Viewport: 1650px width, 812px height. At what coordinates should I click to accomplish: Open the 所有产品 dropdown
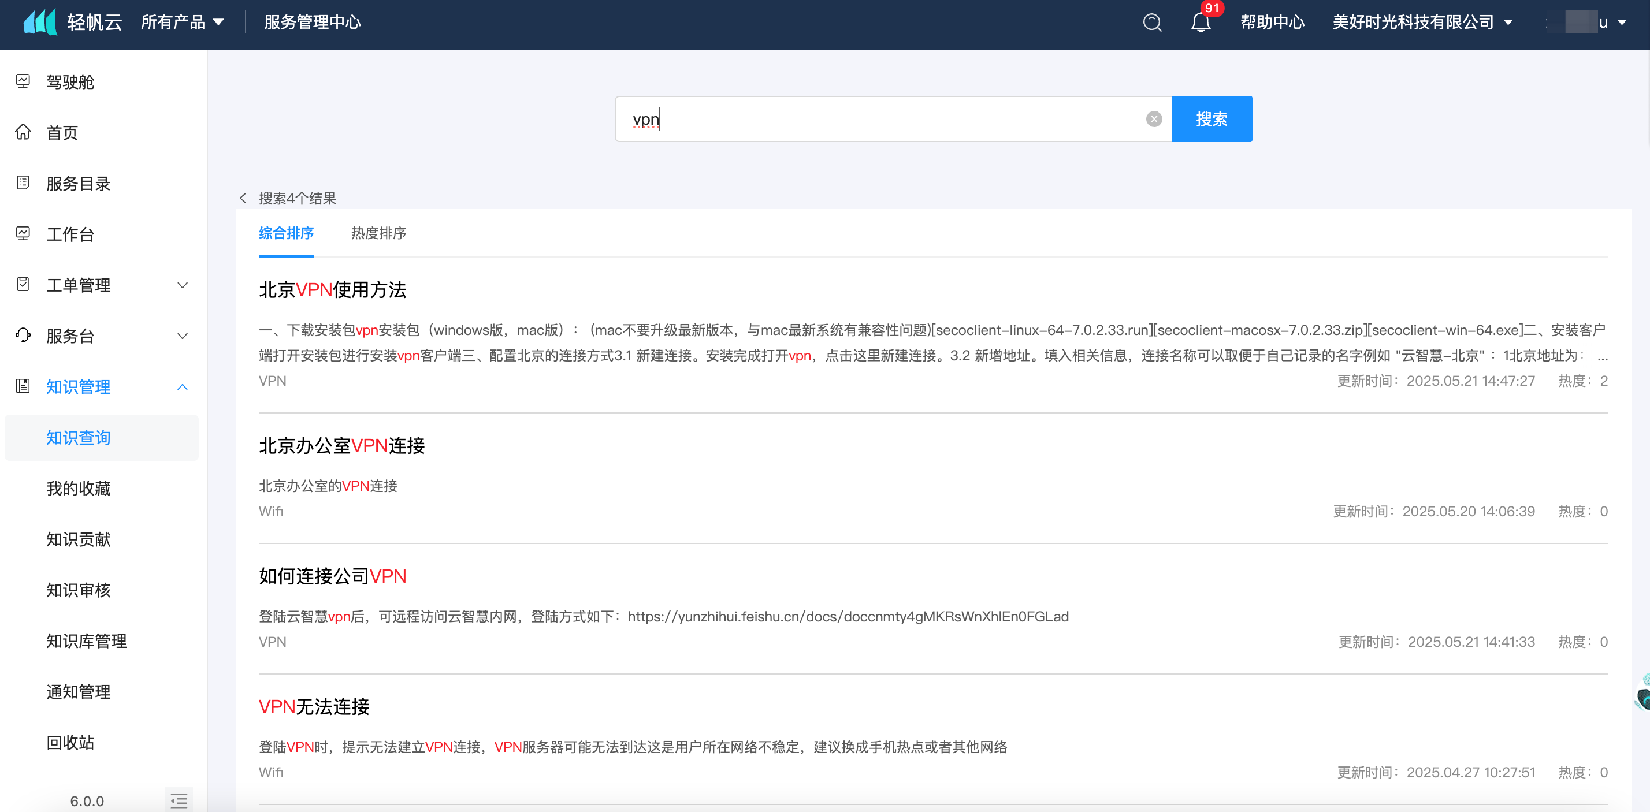[x=182, y=23]
